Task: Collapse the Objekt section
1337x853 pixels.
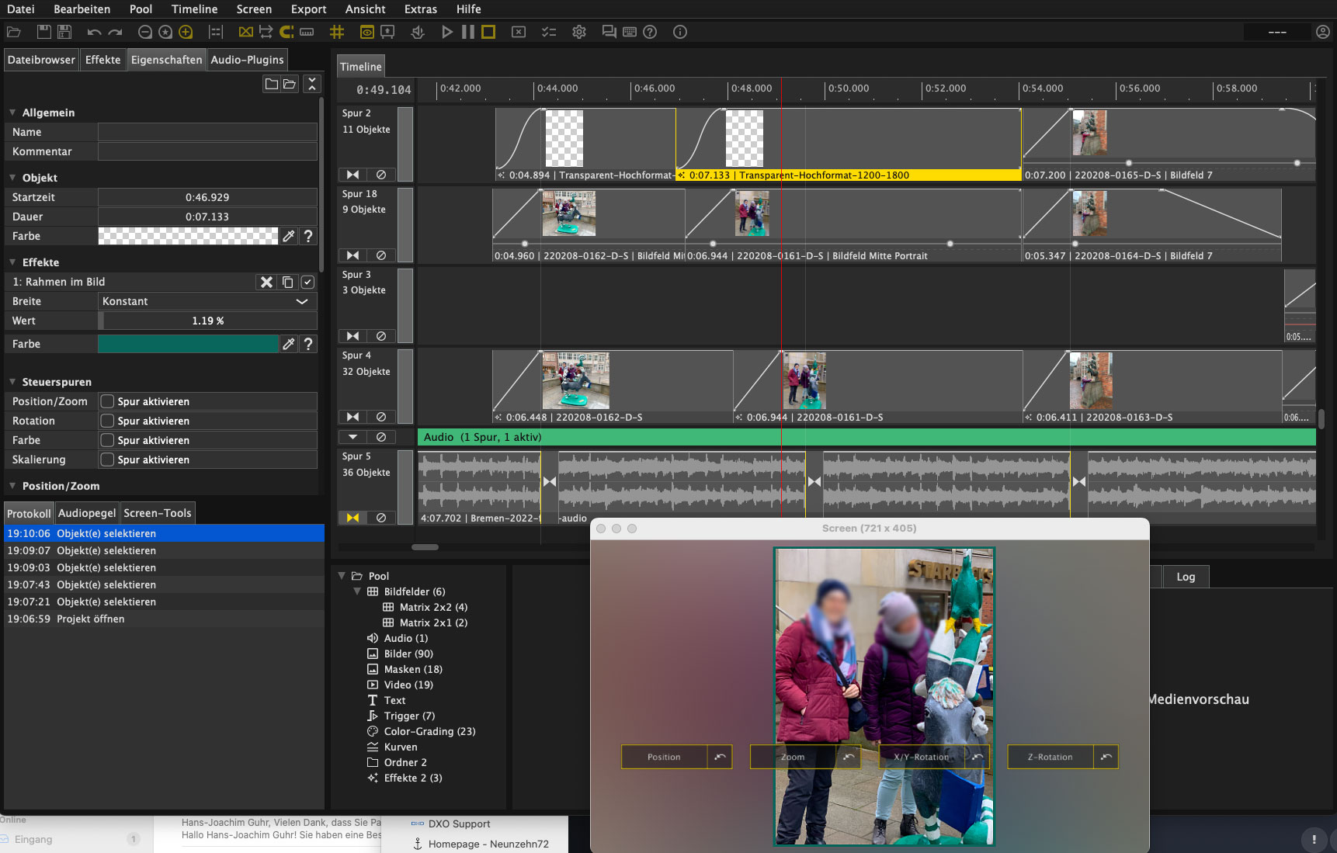Action: (x=12, y=178)
